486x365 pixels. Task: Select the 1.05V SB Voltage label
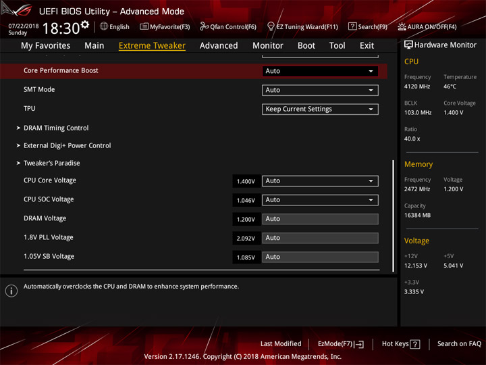tap(49, 256)
